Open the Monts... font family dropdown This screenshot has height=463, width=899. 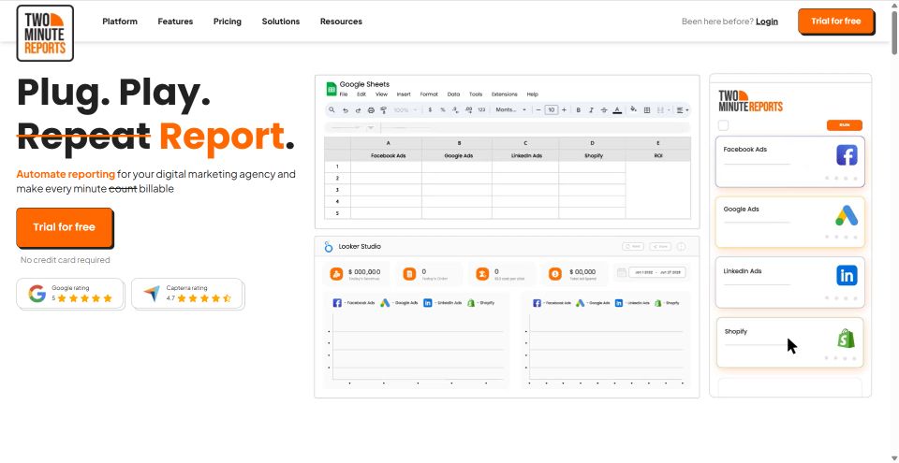511,110
